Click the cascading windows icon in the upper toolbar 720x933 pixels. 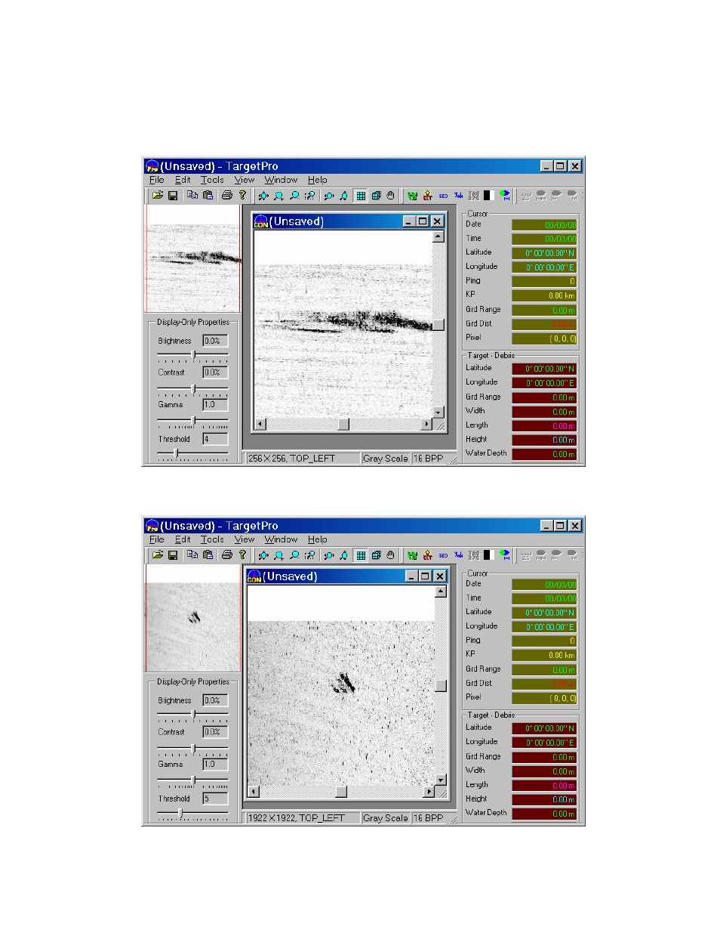[x=376, y=196]
